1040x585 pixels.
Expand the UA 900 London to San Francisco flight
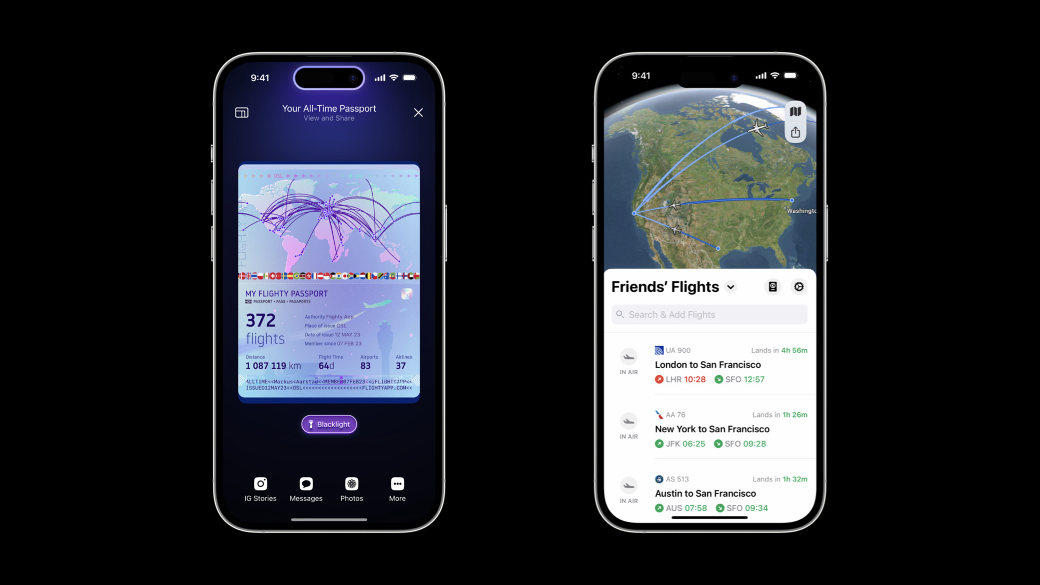pyautogui.click(x=709, y=364)
